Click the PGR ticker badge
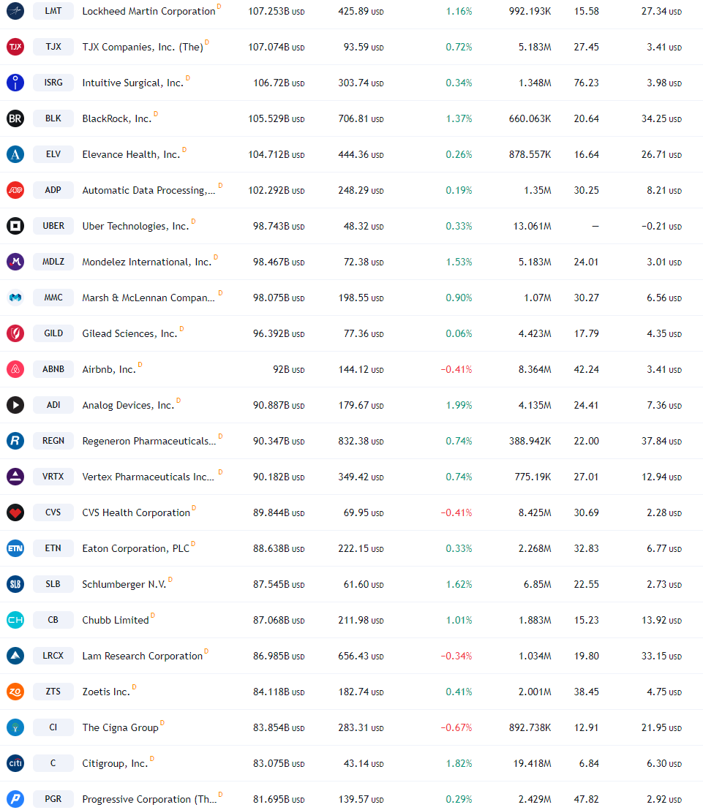Viewport: 703px width, 810px height. 53,798
